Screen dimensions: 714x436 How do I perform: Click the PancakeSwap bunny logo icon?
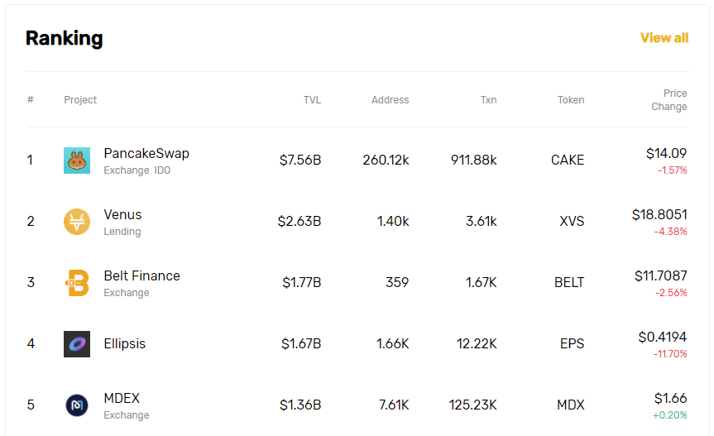coord(77,161)
